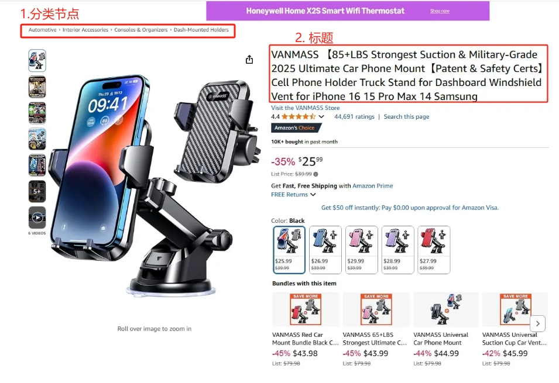559x383 pixels.
Task: Select the Black color option at $25.99
Action: tap(289, 250)
